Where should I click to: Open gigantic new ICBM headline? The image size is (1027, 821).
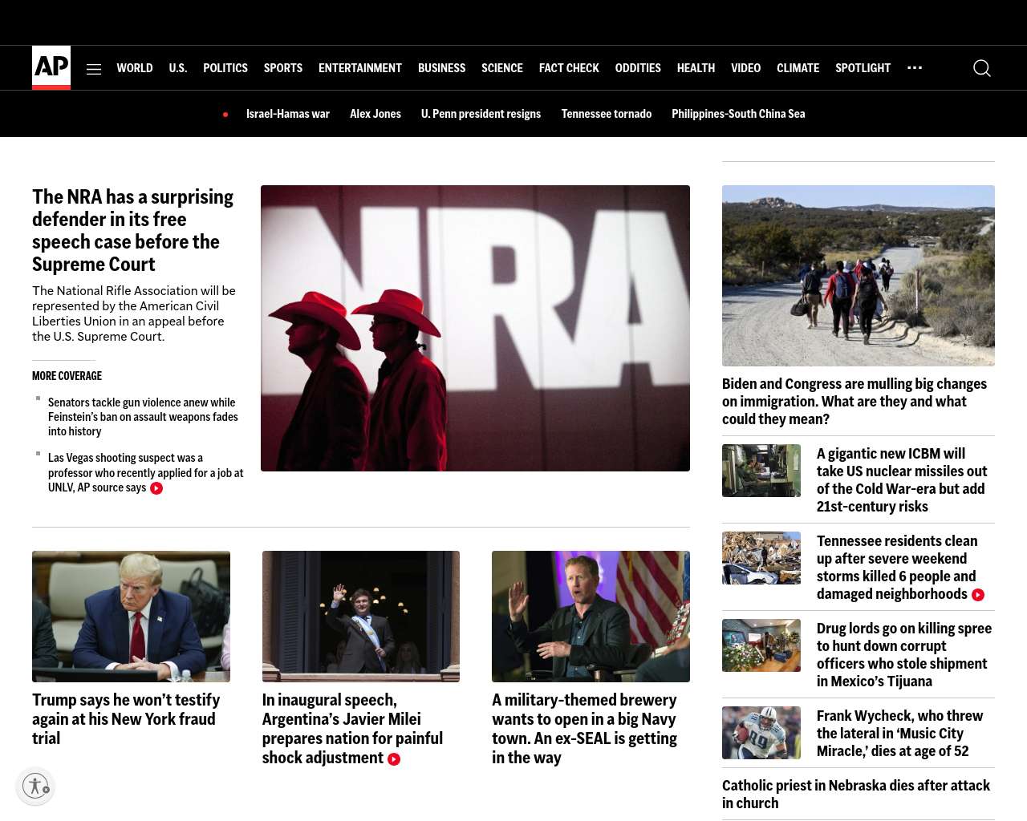[902, 480]
